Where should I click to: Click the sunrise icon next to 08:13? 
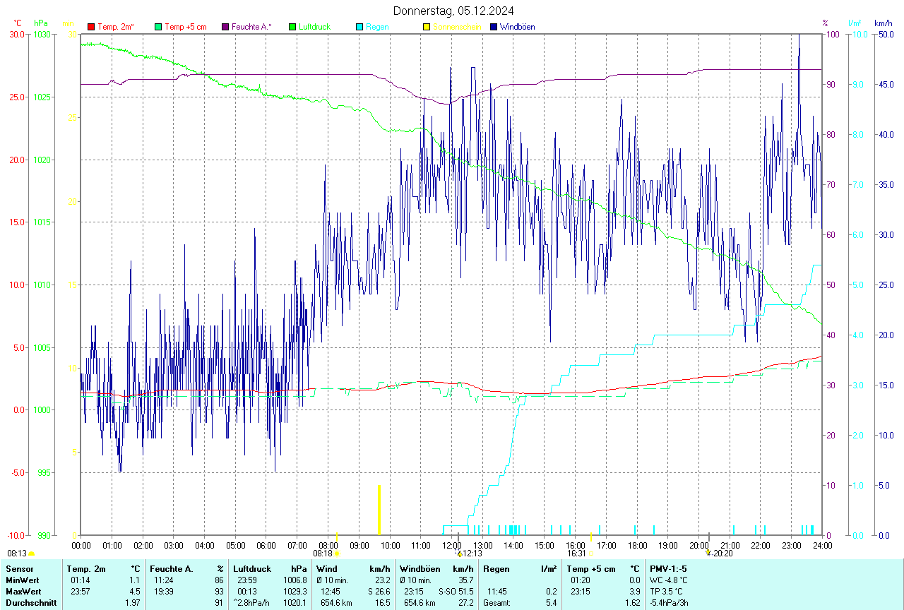tap(31, 554)
